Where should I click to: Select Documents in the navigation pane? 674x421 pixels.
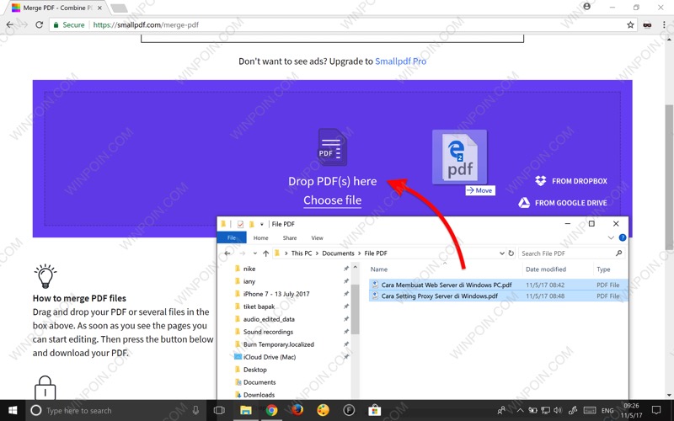point(259,382)
